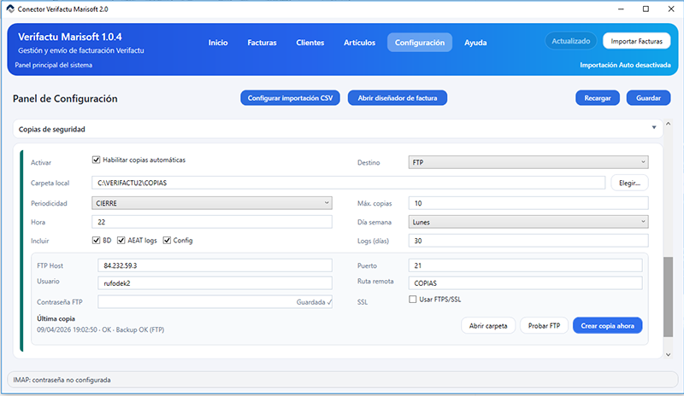Click the scrollbar down arrow
Viewport: 684px width, 396px height.
(x=668, y=355)
